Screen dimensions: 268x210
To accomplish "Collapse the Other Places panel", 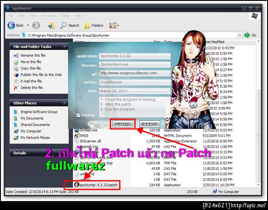I will 64,103.
